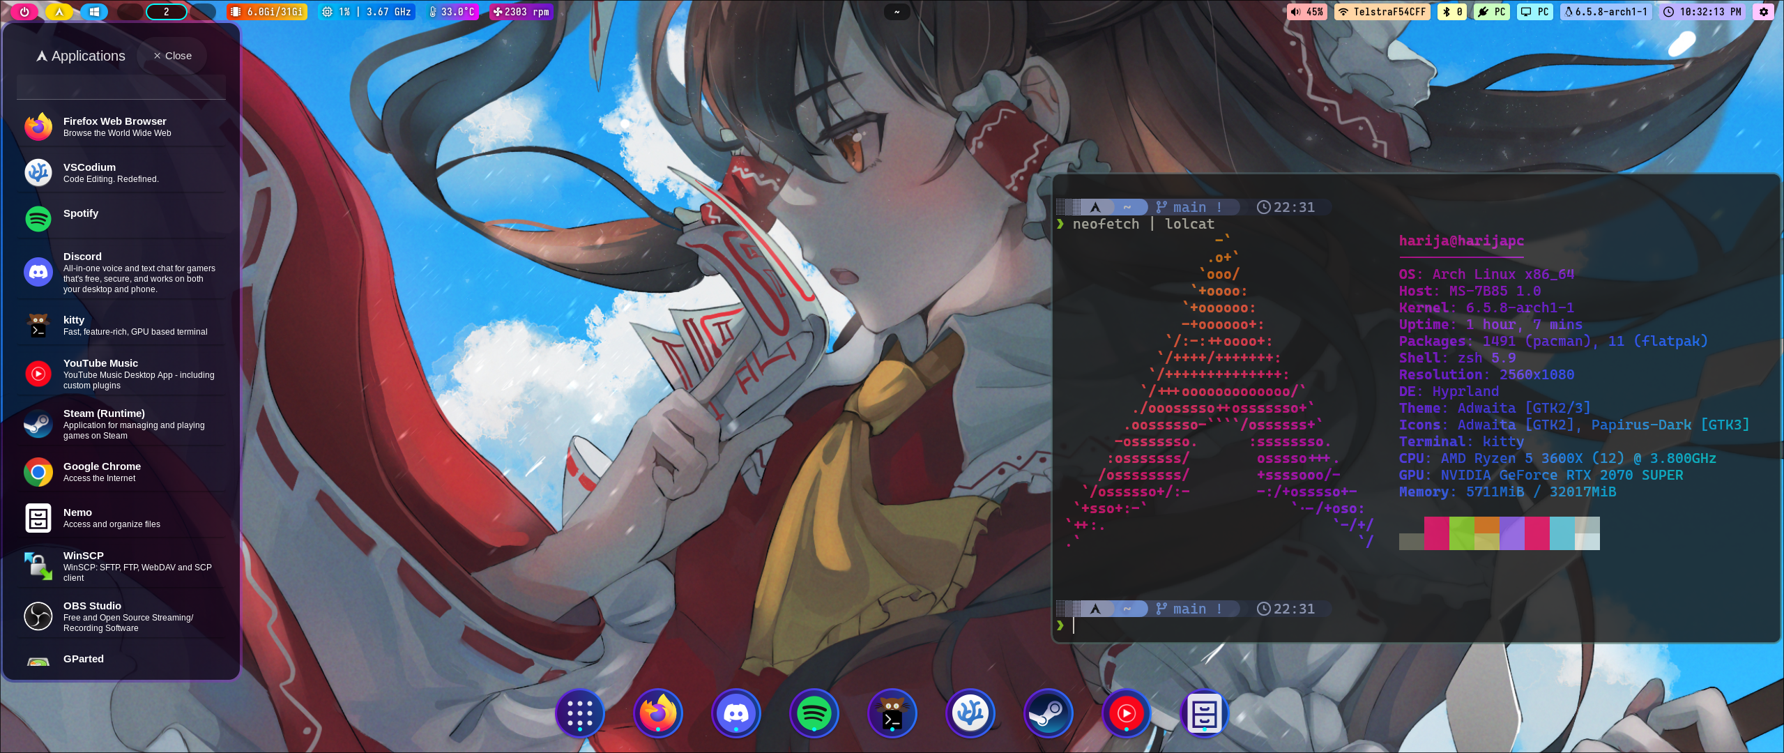
Task: Close the Applications launcher panel
Action: [x=172, y=56]
